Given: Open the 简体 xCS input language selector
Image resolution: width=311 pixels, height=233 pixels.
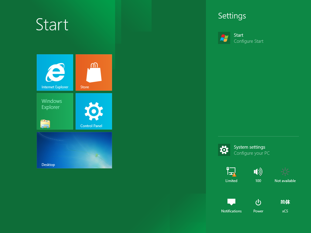Looking at the screenshot, I should pyautogui.click(x=285, y=206).
